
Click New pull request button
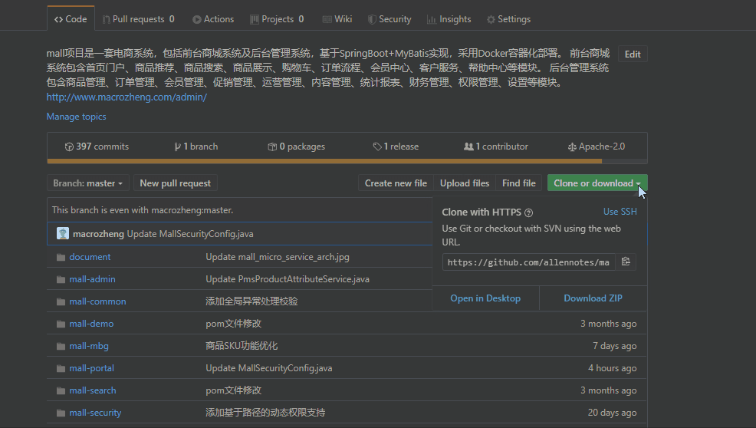175,183
